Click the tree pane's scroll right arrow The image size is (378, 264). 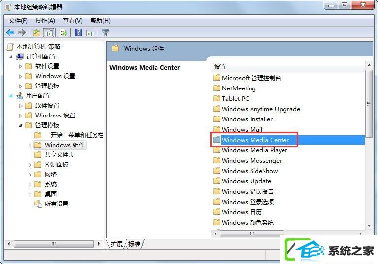[x=99, y=244]
